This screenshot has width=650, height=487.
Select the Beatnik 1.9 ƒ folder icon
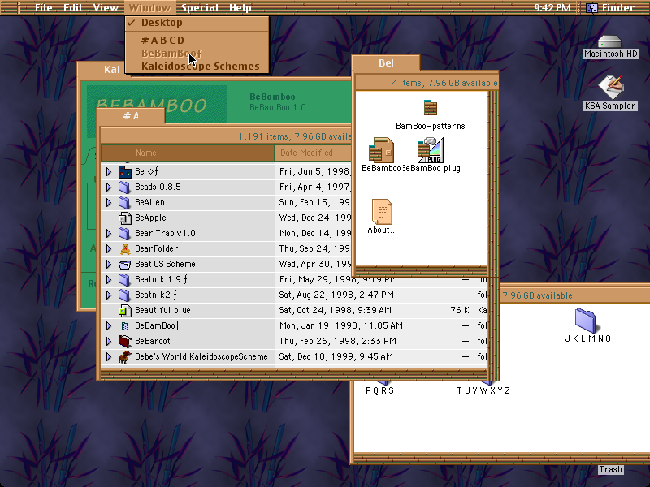tap(125, 279)
